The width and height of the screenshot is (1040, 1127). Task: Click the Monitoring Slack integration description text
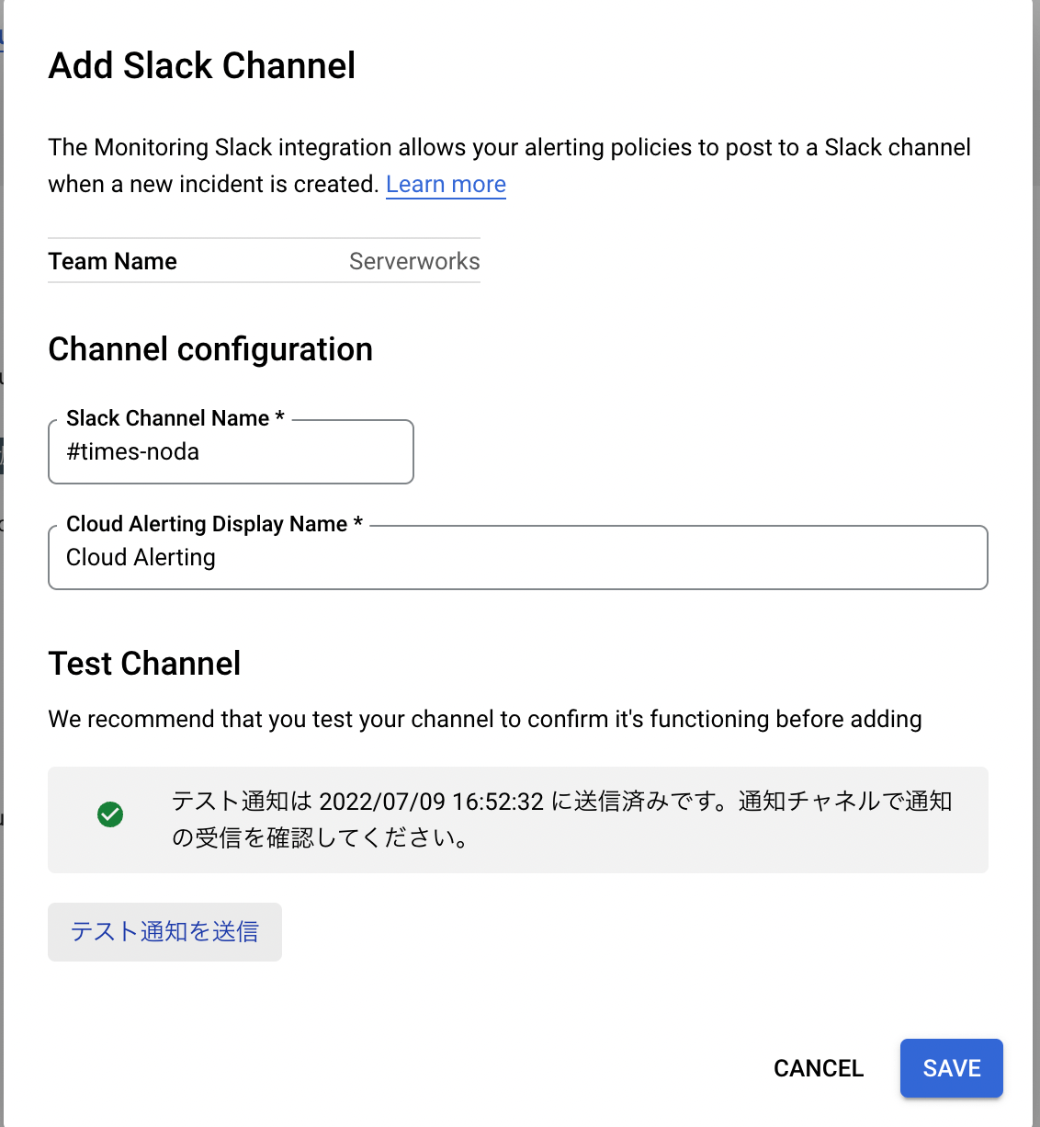pyautogui.click(x=510, y=165)
